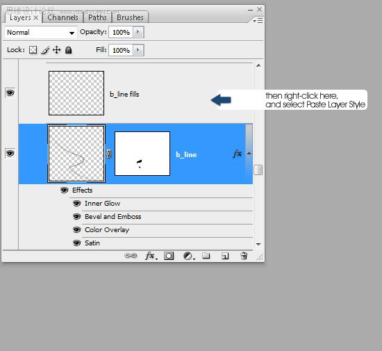Toggle visibility of Bevel and Emboss effect
Viewport: 382px width, 351px height.
click(76, 216)
